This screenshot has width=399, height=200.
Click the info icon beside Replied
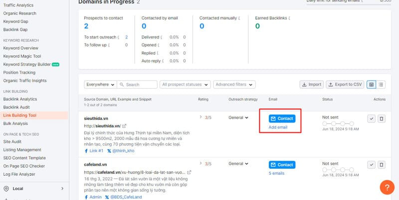tap(158, 53)
